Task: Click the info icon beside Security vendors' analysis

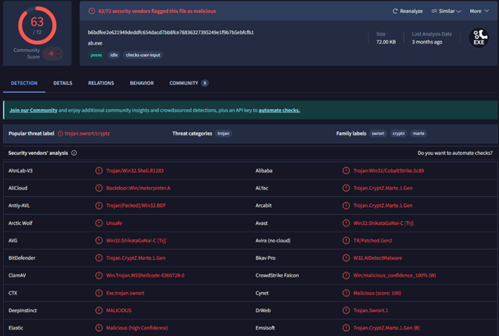Action: [74, 153]
